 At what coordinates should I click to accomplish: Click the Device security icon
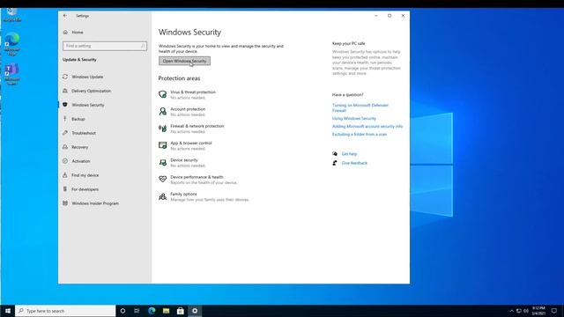(162, 162)
